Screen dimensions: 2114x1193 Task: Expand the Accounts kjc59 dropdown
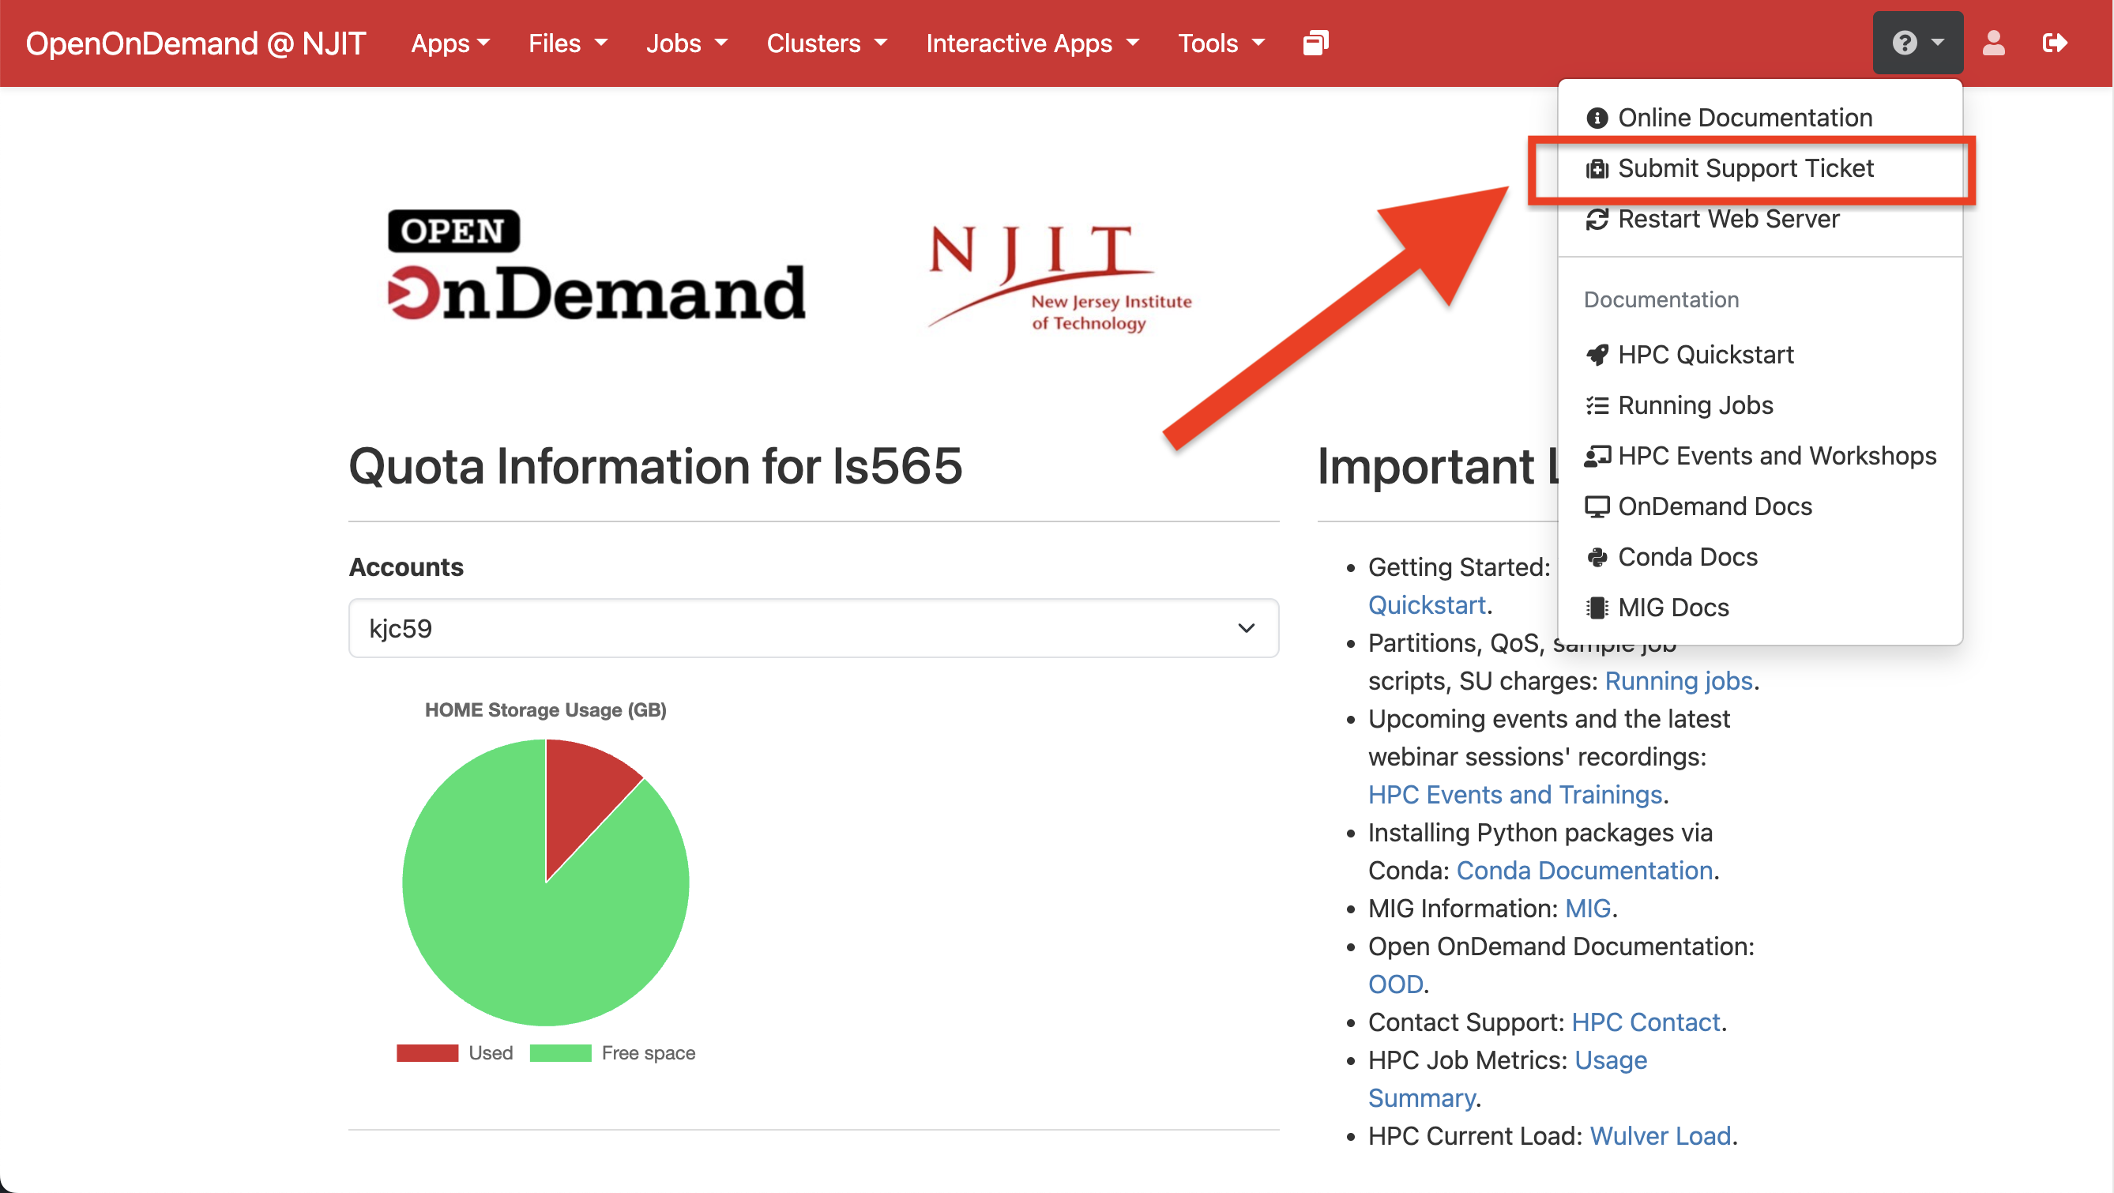coord(812,629)
